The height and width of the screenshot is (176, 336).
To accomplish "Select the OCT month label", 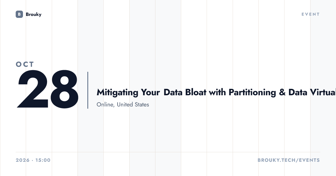I will 25,64.
